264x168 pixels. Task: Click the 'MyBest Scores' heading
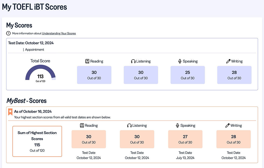26,101
